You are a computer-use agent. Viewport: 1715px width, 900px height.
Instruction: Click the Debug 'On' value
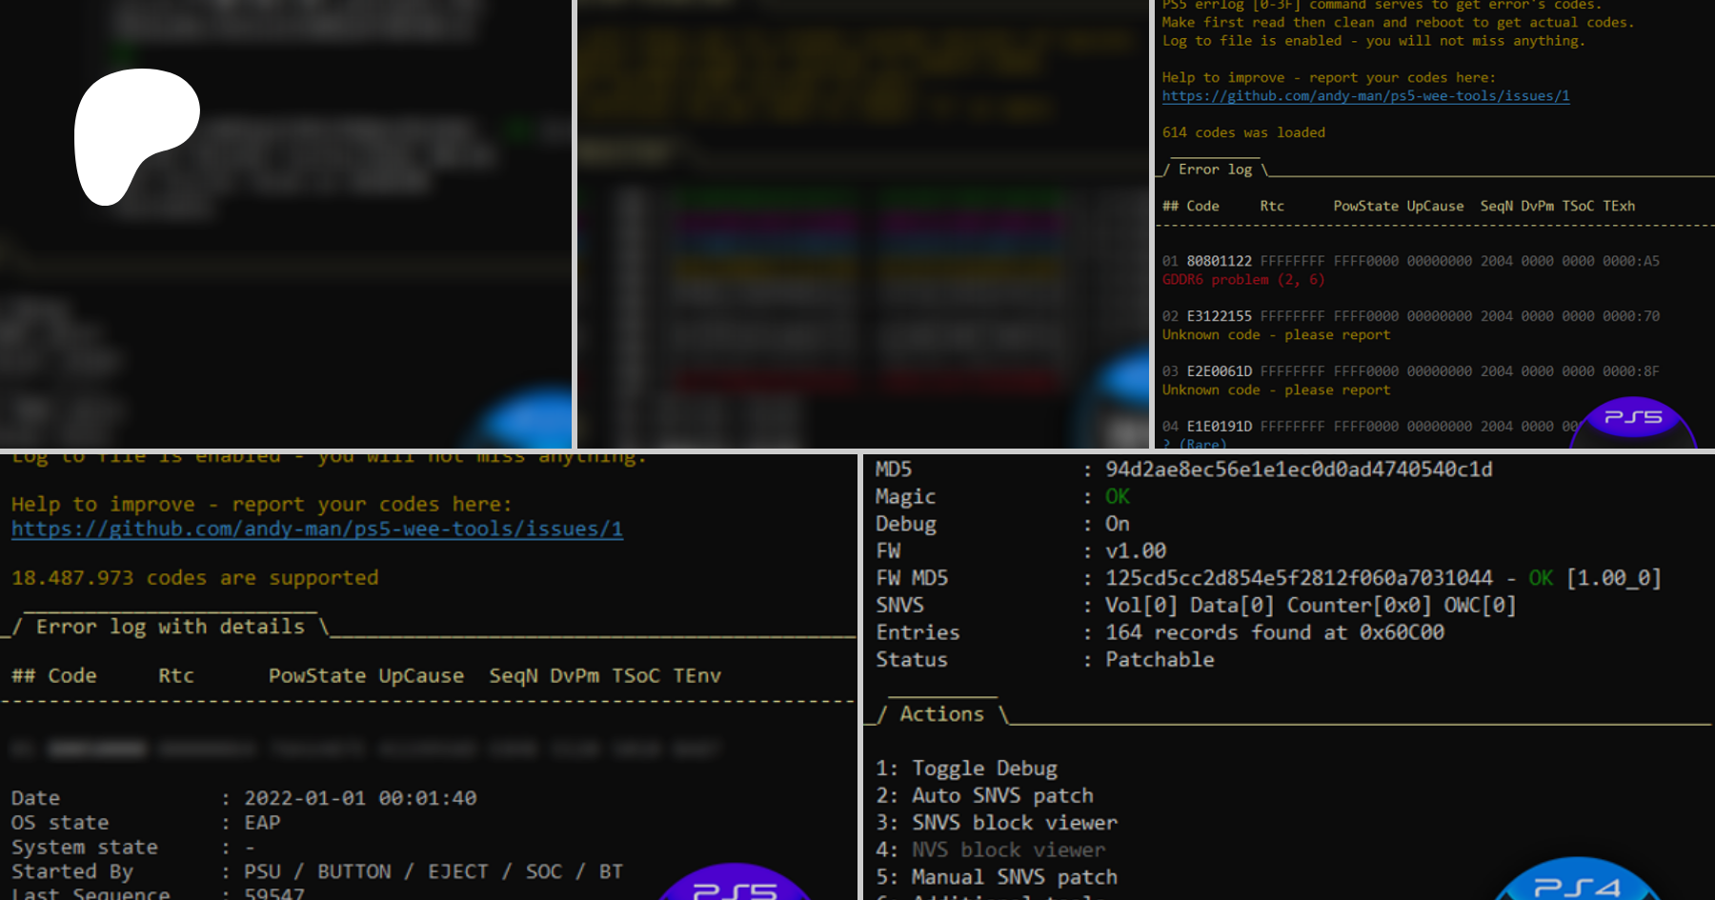click(1117, 524)
